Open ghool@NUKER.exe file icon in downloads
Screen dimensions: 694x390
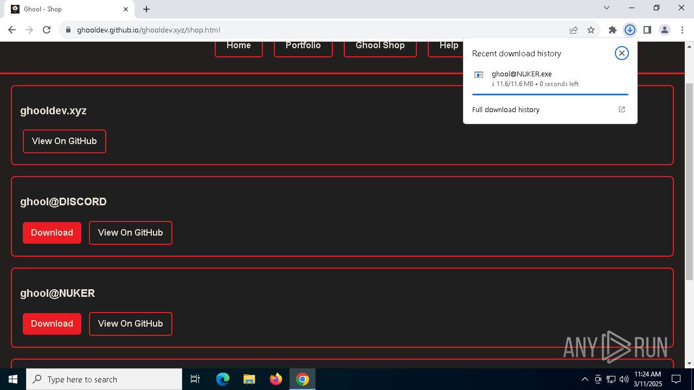pos(479,75)
